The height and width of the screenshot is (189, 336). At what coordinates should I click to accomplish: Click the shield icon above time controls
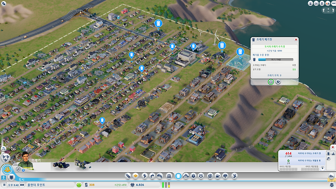(x=11, y=177)
